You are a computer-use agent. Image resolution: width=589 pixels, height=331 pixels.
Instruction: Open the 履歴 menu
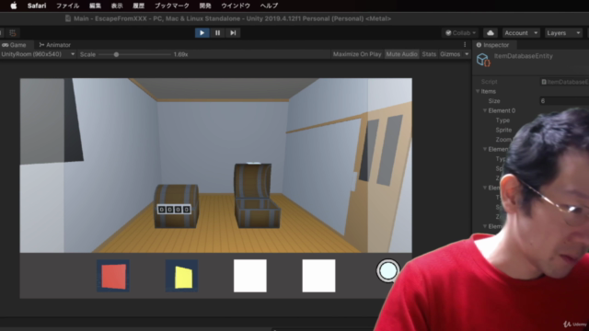pos(139,6)
